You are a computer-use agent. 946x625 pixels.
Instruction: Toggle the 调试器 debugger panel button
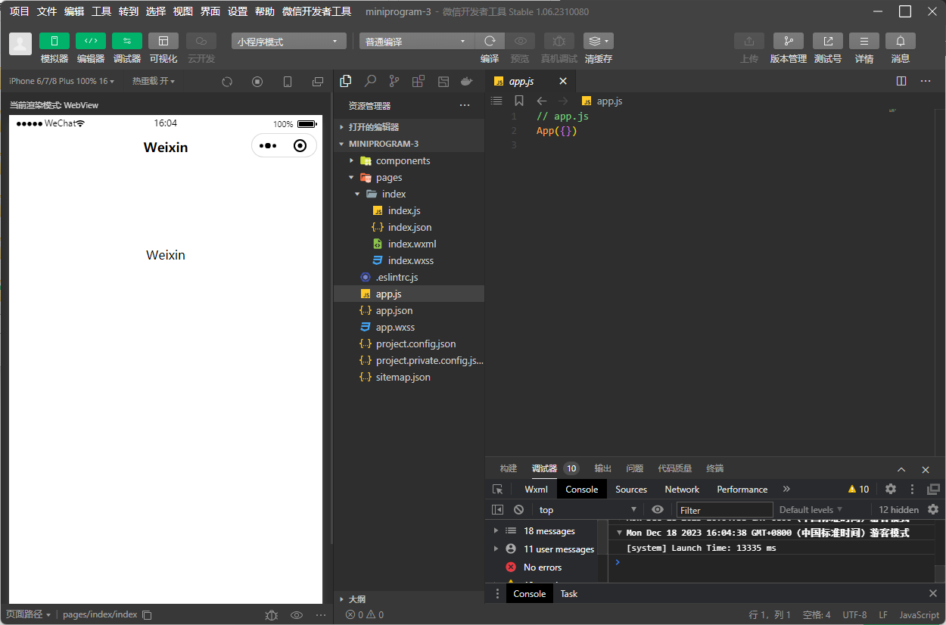point(127,41)
